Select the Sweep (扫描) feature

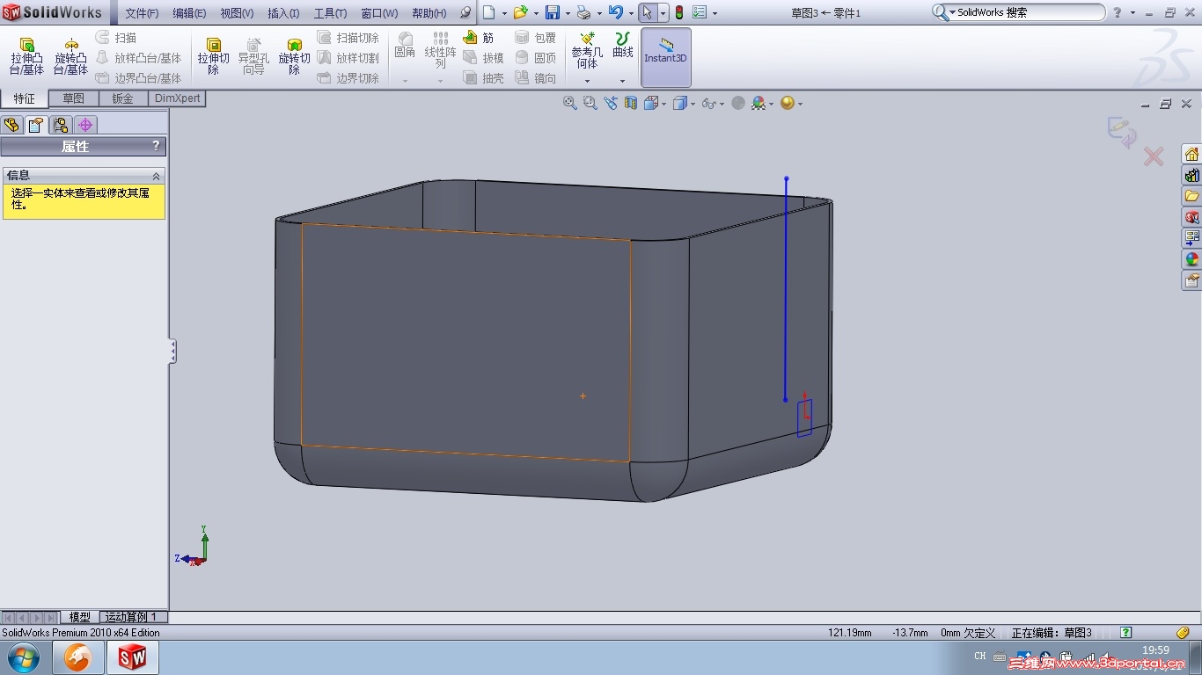(x=116, y=38)
